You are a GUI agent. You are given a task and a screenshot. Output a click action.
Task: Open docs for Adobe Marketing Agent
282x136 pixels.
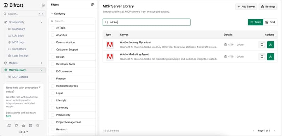[262, 57]
